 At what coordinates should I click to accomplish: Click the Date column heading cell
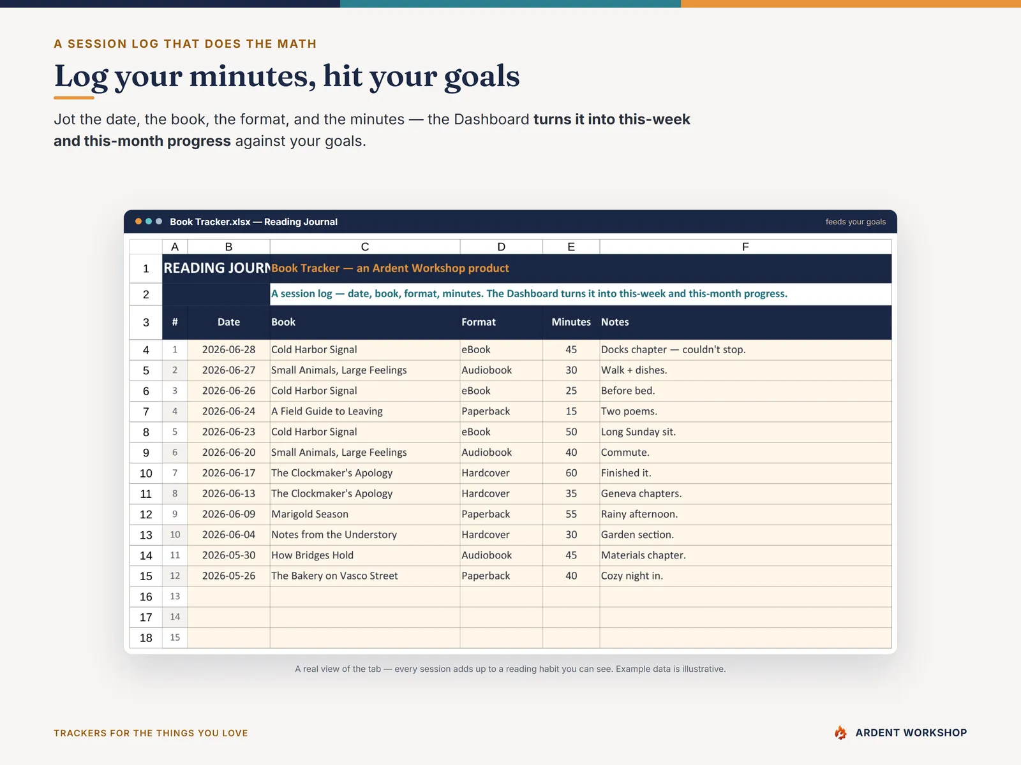(x=228, y=322)
